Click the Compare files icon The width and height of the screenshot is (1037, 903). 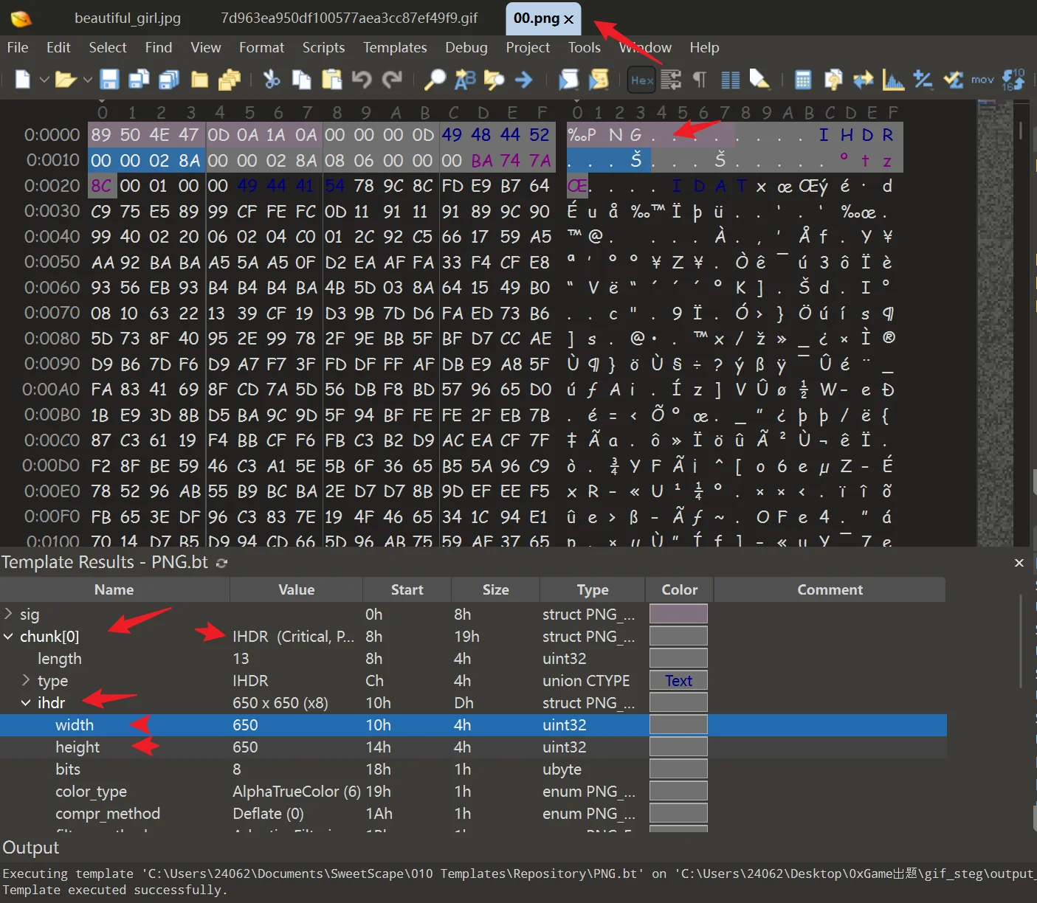click(x=863, y=80)
